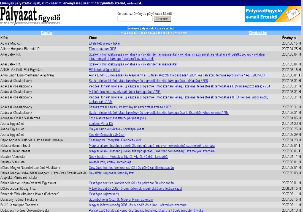Open the Magyar állami ösztöndíj ukrán állampolgárságú link
The width and height of the screenshot is (303, 212).
coord(152,151)
